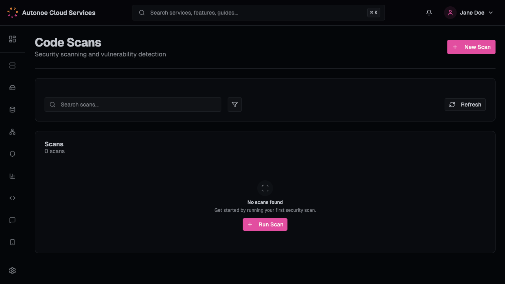This screenshot has width=505, height=284.
Task: Focus the Search scans input field
Action: 133,105
